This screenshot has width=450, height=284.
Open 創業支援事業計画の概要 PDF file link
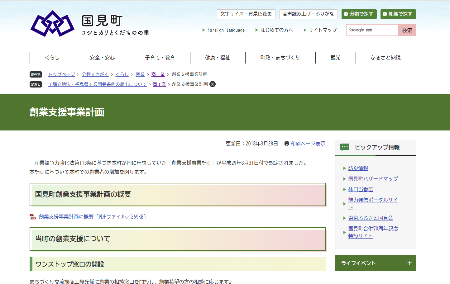pyautogui.click(x=92, y=217)
